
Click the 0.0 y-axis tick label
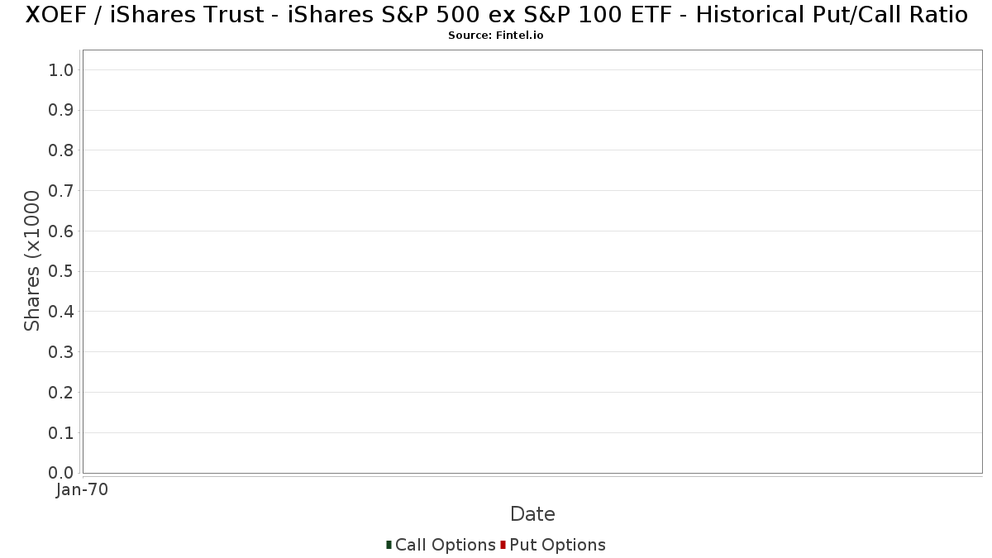coord(62,473)
